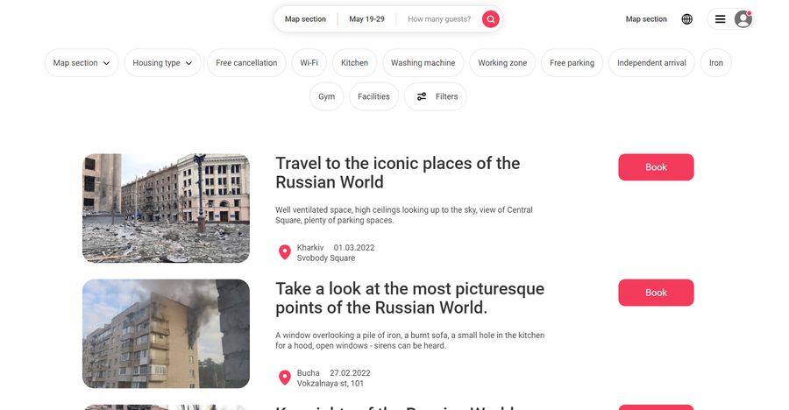Open the burning apartment building photo

(x=166, y=334)
